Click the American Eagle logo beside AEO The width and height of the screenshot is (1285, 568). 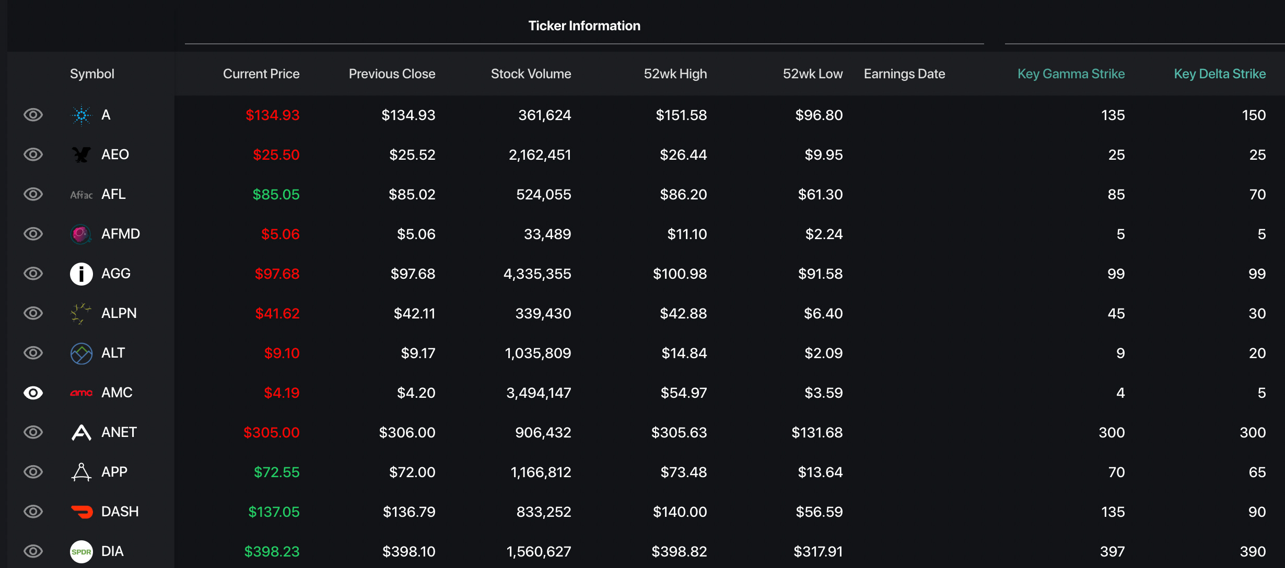click(81, 155)
